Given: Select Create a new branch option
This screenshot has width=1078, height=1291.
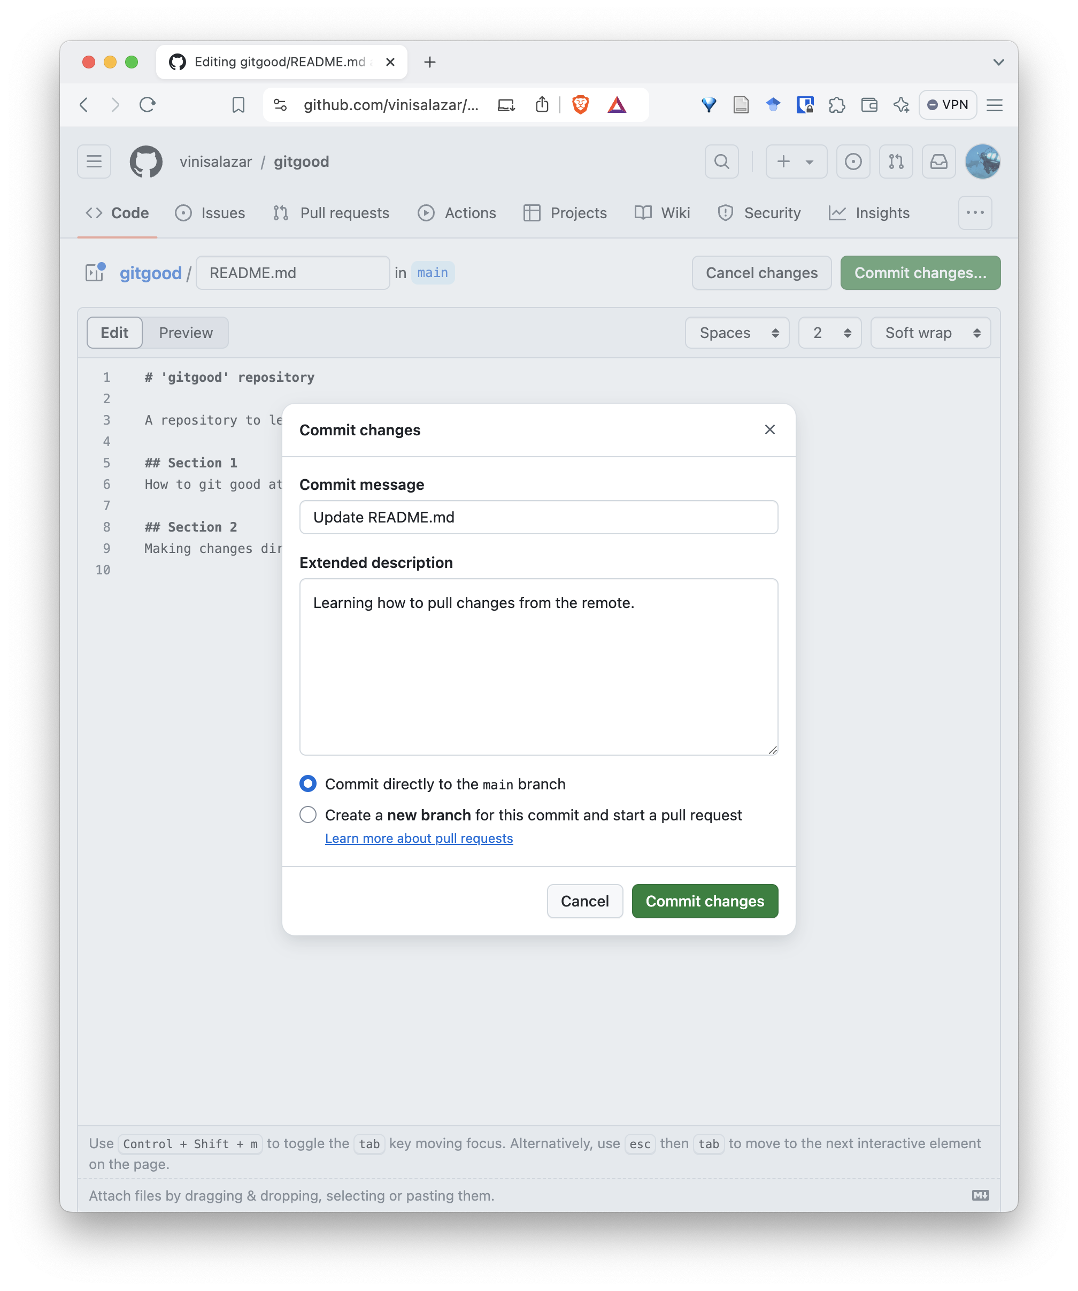Looking at the screenshot, I should click(x=308, y=814).
